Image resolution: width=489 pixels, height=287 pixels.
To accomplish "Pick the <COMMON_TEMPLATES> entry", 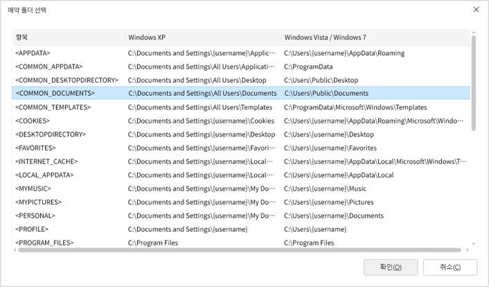I will (x=53, y=107).
